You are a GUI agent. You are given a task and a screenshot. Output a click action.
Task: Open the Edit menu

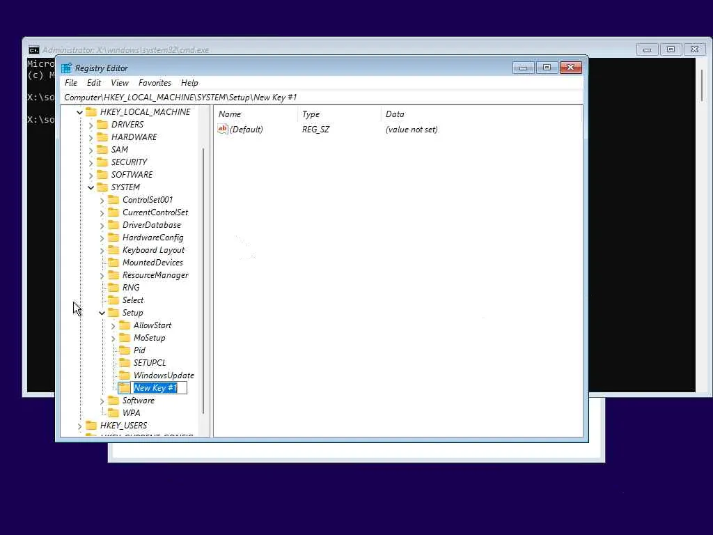tap(94, 83)
